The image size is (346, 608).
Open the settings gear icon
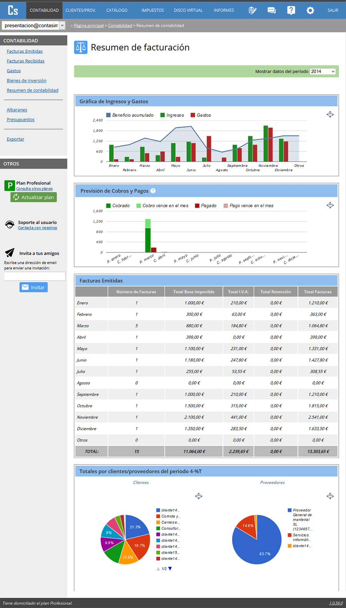[x=310, y=10]
